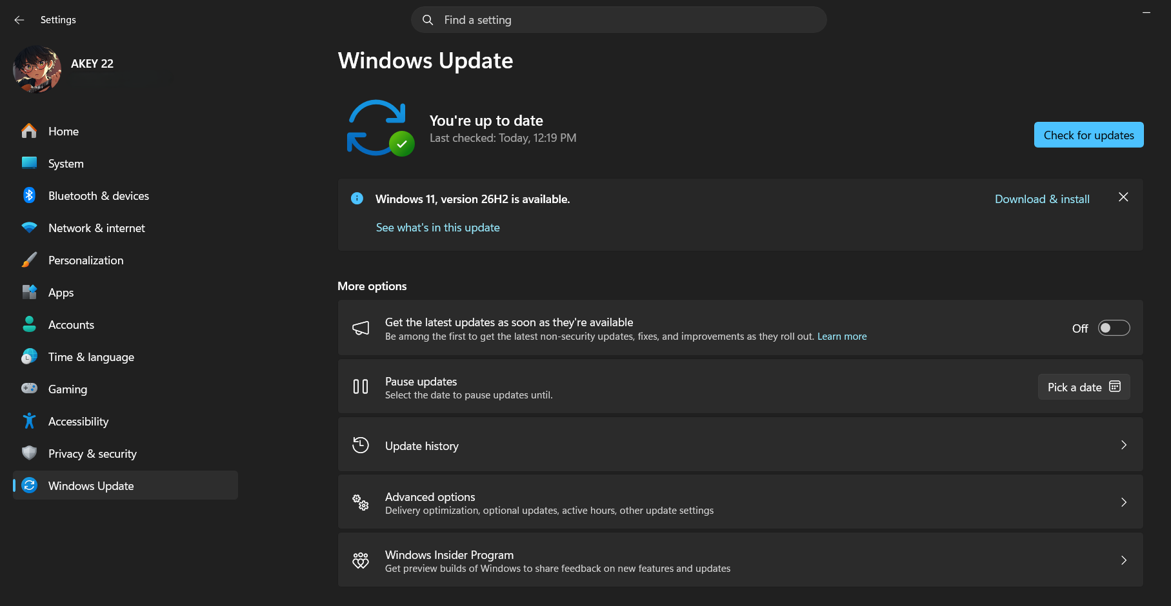Click the gears icon for Advanced options
Viewport: 1171px width, 606px height.
[x=361, y=502]
